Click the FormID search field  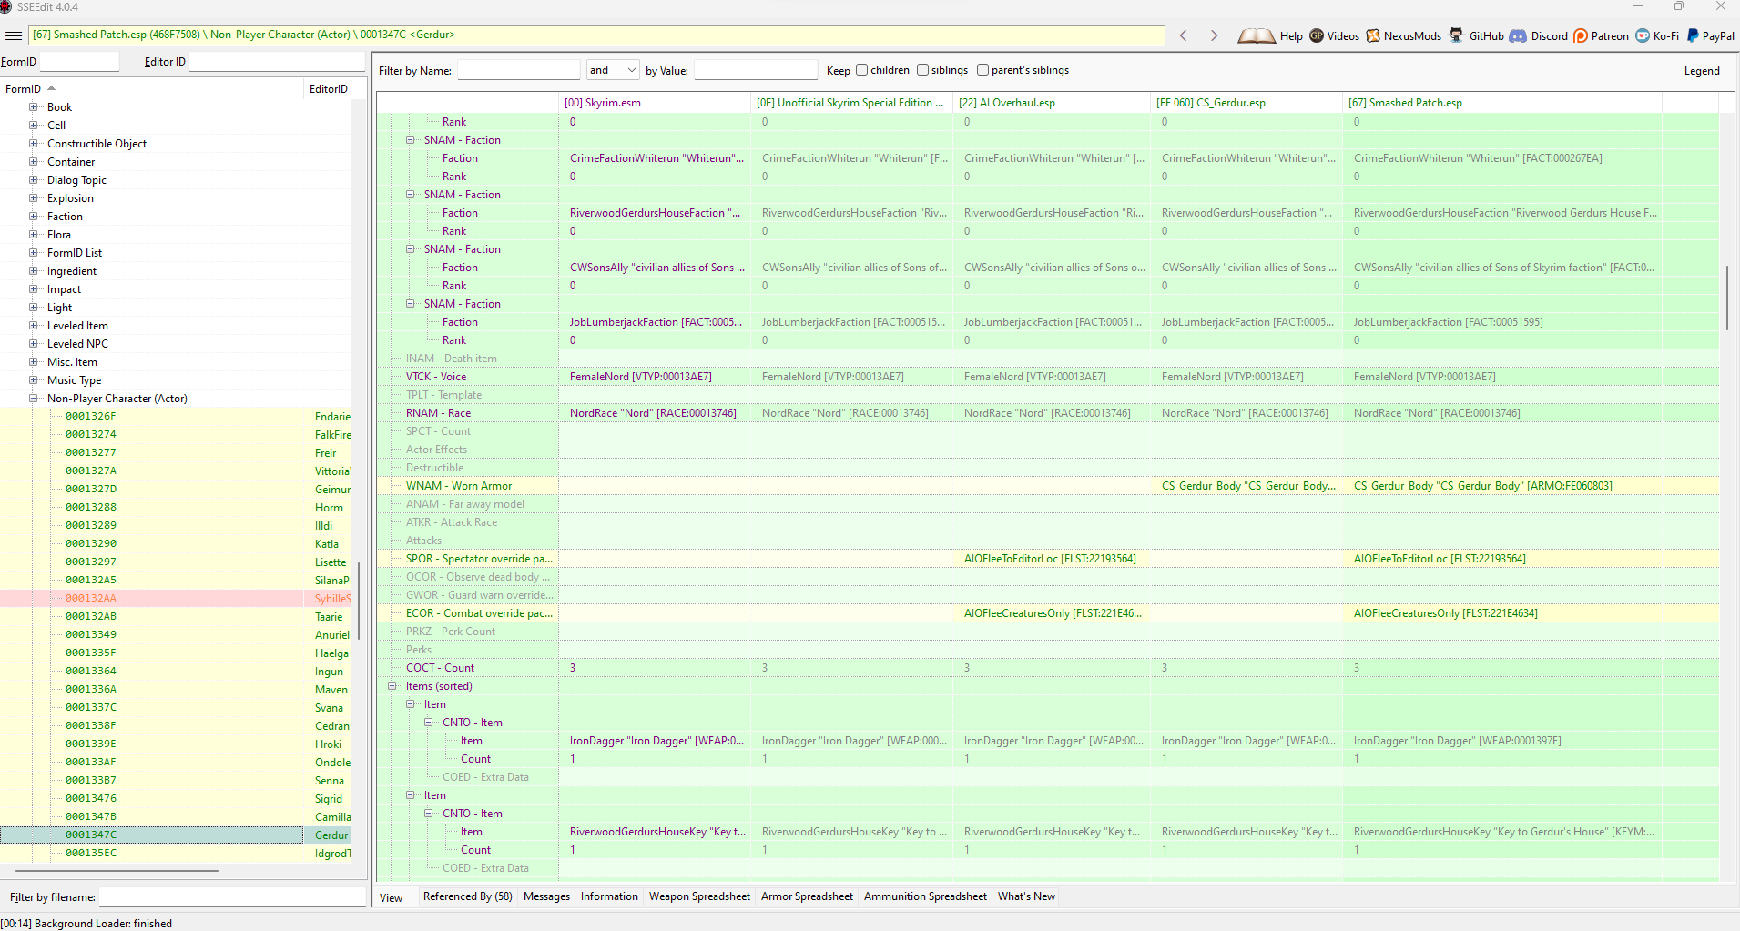[79, 61]
